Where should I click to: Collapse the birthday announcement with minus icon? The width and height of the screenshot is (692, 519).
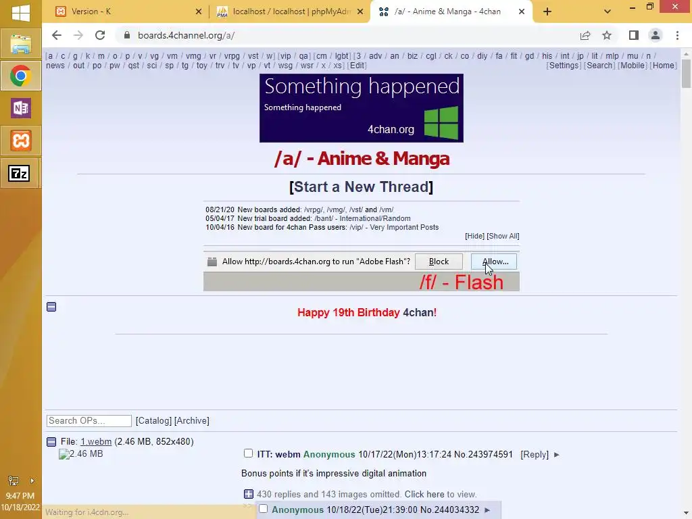(x=51, y=307)
